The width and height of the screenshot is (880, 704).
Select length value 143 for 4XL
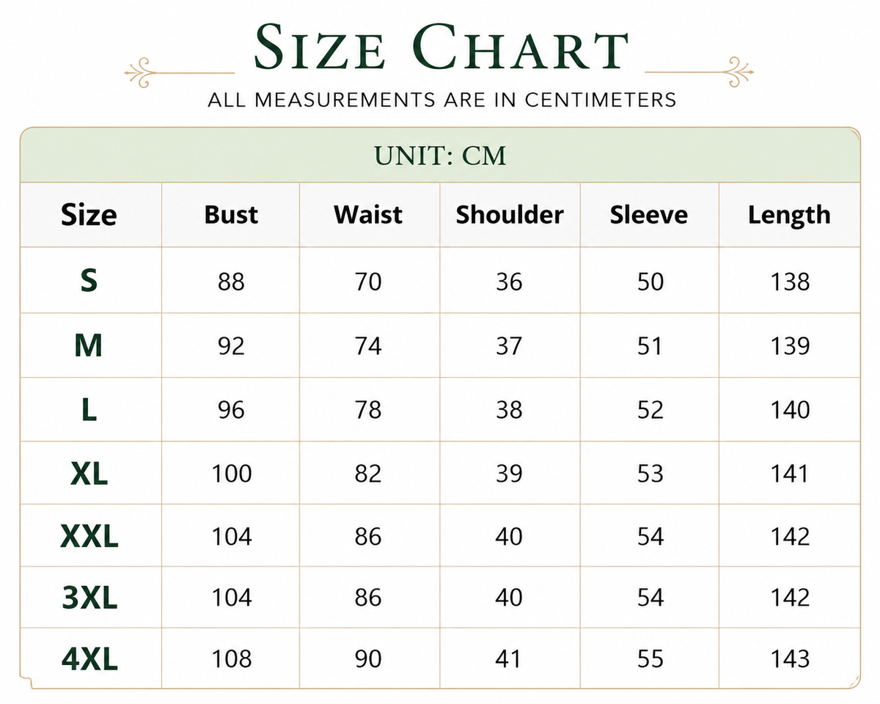click(x=790, y=659)
